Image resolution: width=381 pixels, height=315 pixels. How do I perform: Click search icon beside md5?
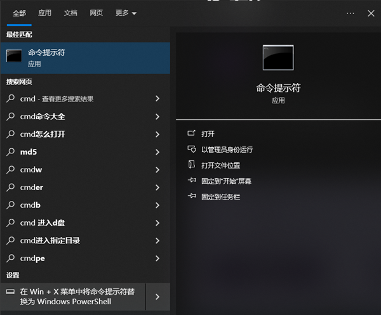point(10,152)
